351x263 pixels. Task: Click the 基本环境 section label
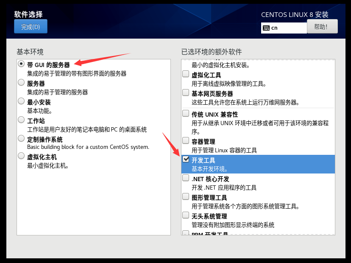point(30,52)
